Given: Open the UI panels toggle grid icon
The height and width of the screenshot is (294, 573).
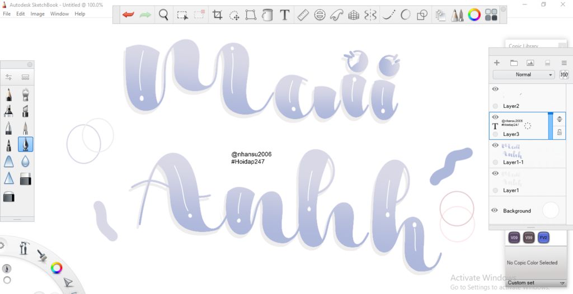Looking at the screenshot, I should click(491, 15).
